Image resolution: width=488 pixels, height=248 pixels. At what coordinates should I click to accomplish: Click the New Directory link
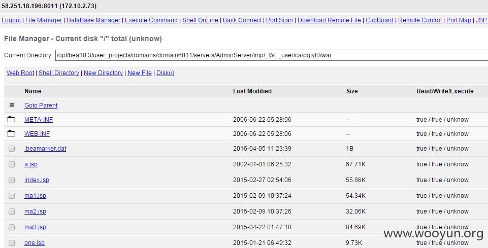pyautogui.click(x=103, y=73)
